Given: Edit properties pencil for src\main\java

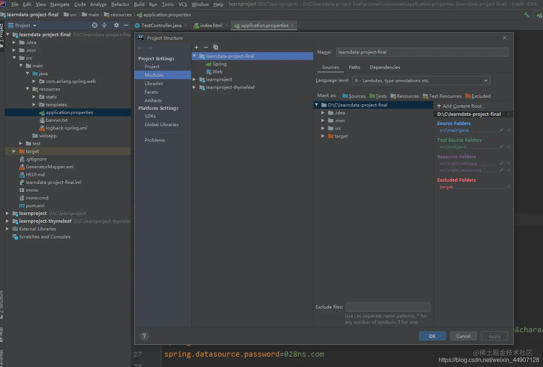Looking at the screenshot, I should tap(502, 130).
